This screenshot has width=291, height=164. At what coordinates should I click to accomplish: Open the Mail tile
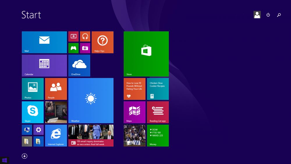[44, 42]
